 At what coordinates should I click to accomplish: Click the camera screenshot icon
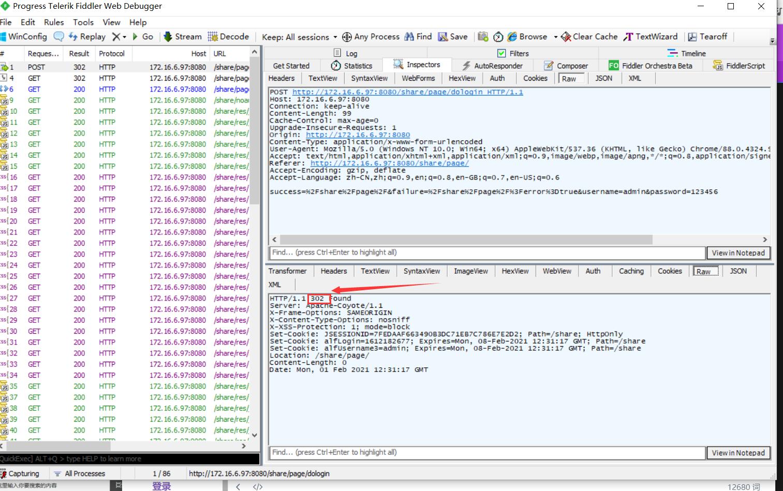tap(483, 37)
